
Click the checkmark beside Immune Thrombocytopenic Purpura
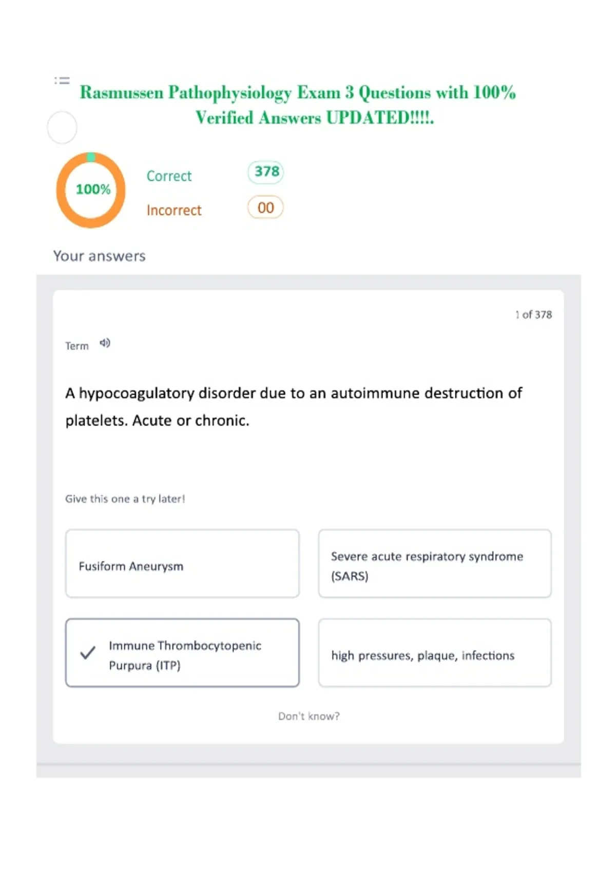coord(88,653)
